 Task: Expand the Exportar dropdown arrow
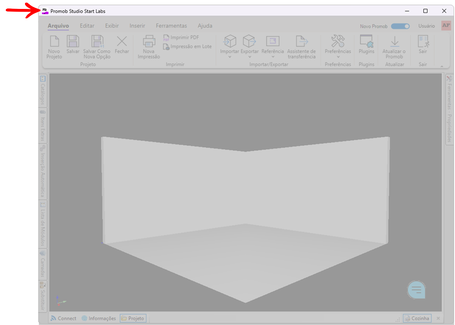coord(250,57)
